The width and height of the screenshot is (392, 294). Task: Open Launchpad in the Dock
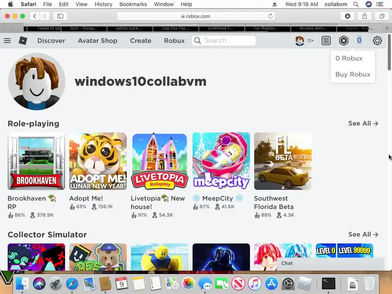coord(56,284)
